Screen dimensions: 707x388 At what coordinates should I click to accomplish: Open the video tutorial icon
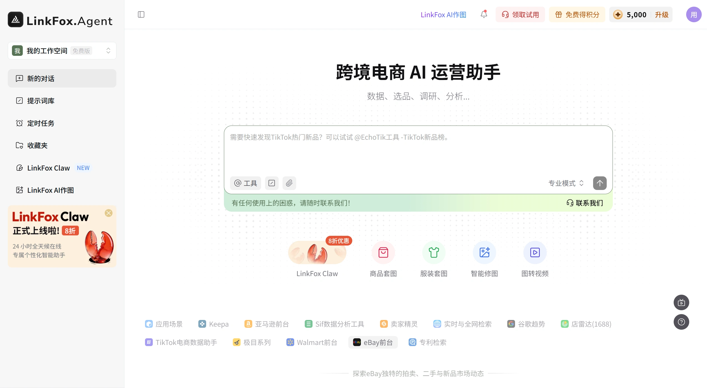point(681,302)
